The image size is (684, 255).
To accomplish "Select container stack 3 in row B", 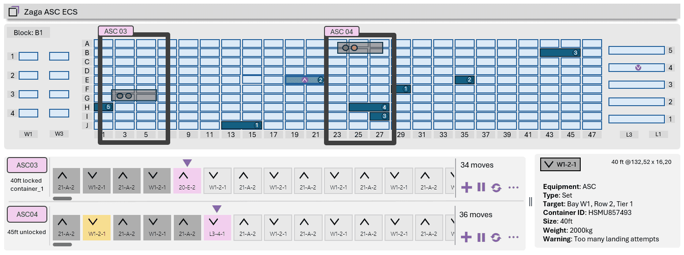I will (x=560, y=52).
